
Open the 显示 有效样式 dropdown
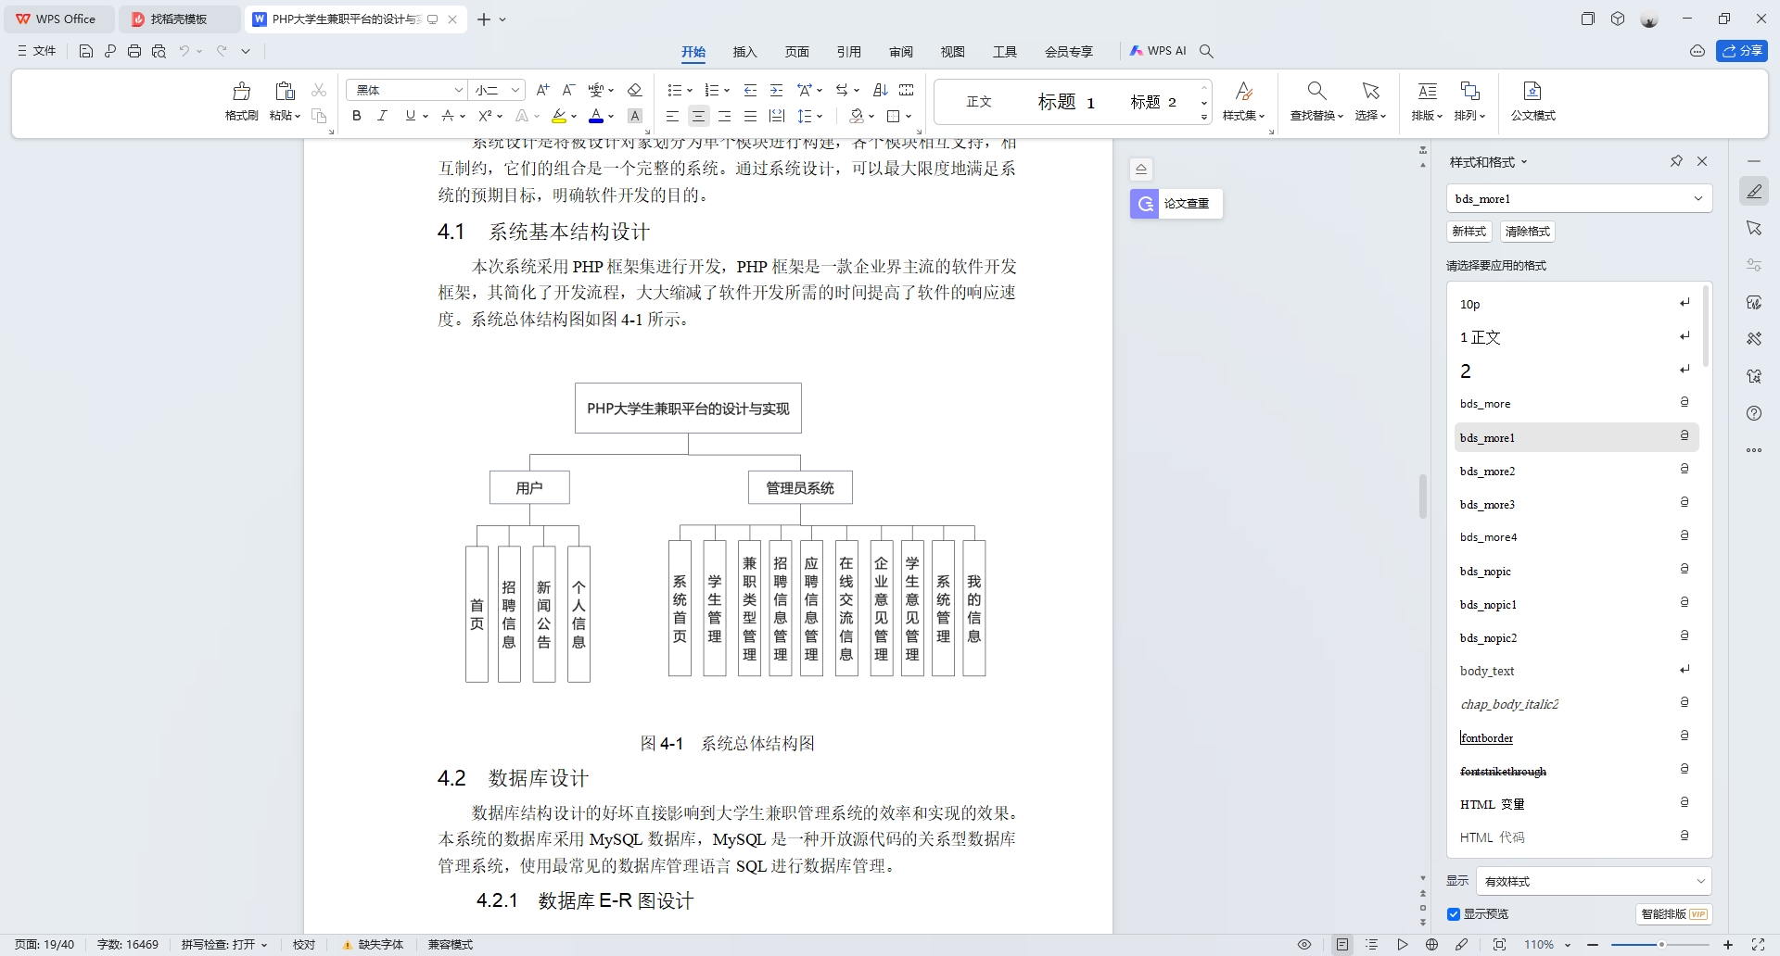pyautogui.click(x=1593, y=881)
